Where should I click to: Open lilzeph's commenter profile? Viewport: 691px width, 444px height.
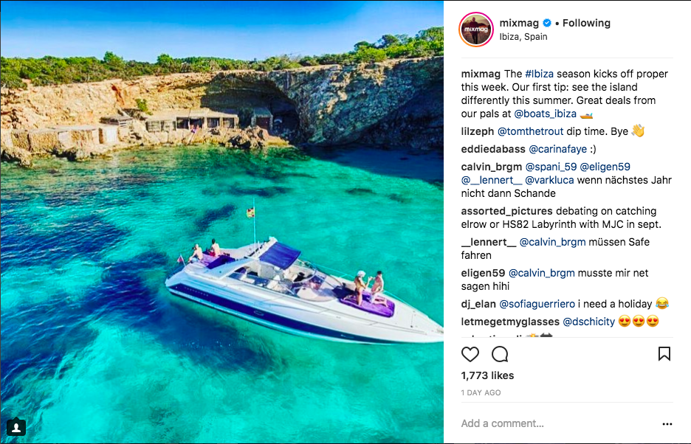pyautogui.click(x=477, y=131)
